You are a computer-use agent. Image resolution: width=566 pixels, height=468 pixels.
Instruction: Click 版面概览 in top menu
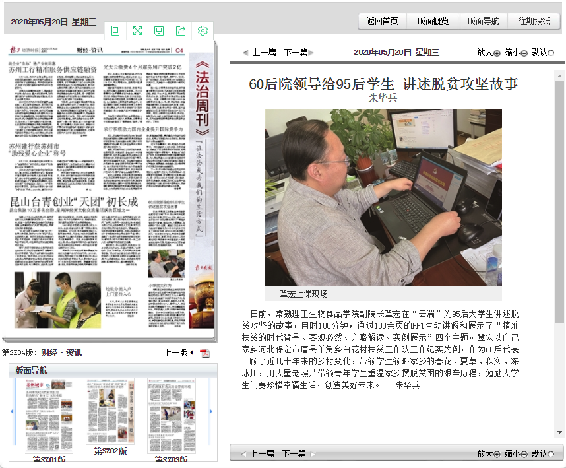[x=433, y=21]
